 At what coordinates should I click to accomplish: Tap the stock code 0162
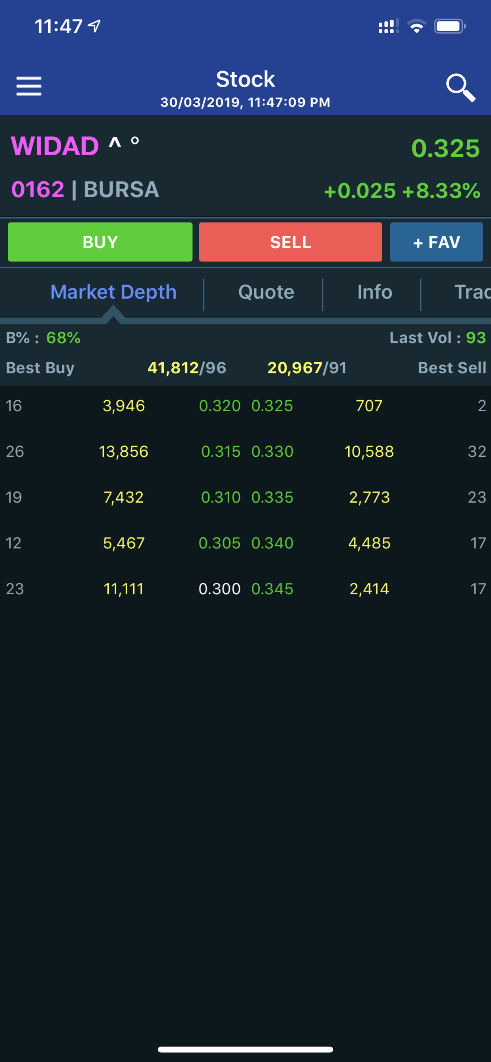(38, 190)
